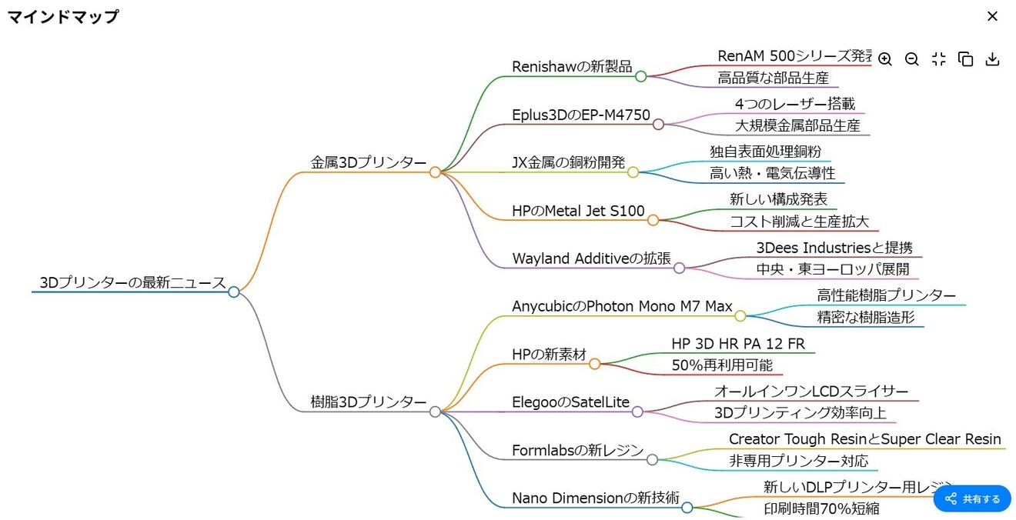Viewport: 1016px width, 520px height.
Task: Click the 新しい構成発表 leaf
Action: coord(779,199)
